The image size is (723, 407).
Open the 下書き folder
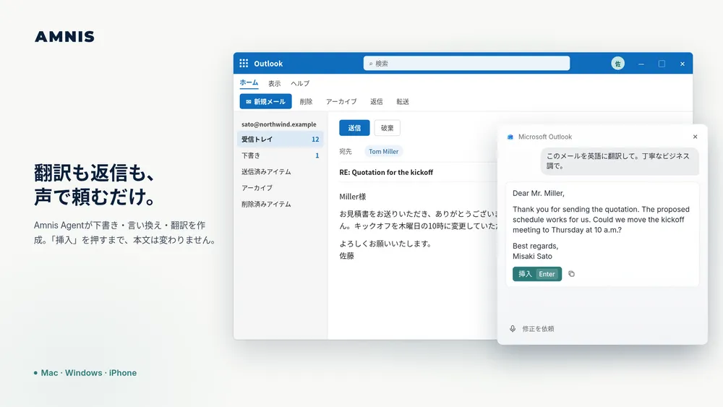click(281, 155)
